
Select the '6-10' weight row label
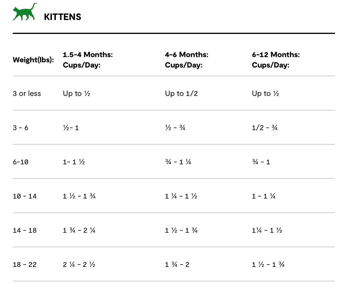[x=21, y=162]
